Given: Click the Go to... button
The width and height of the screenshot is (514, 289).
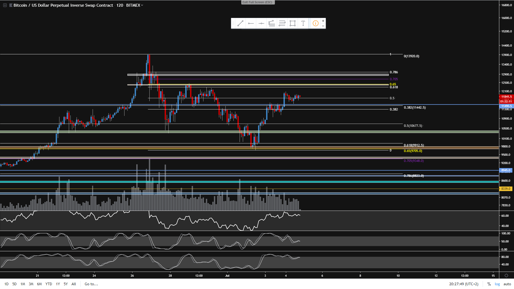Looking at the screenshot, I should [91, 284].
